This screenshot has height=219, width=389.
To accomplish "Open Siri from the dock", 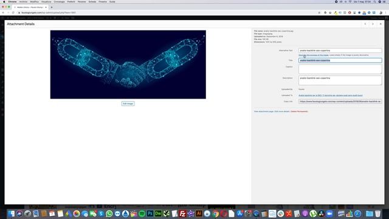I will 19,214.
